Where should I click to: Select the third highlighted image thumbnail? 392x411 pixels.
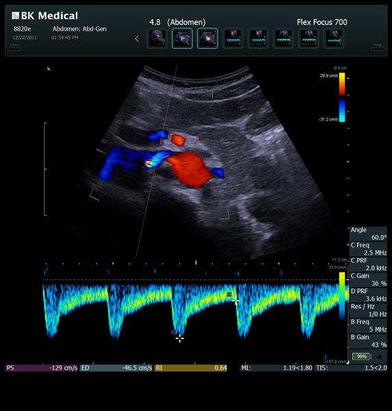[207, 38]
